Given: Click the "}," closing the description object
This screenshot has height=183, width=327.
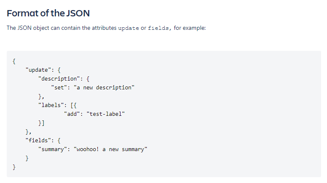Looking at the screenshot, I should click(41, 97).
